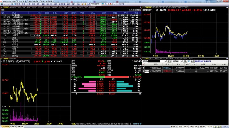229x128 pixels.
Task: Select the 國泰金 row in the watchlist
Action: [x=71, y=56]
